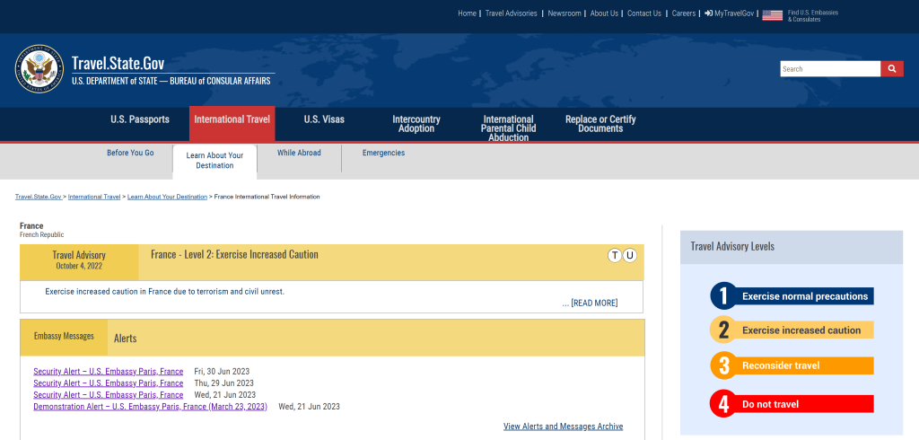
Task: Click the Alerts heading
Action: tap(125, 339)
